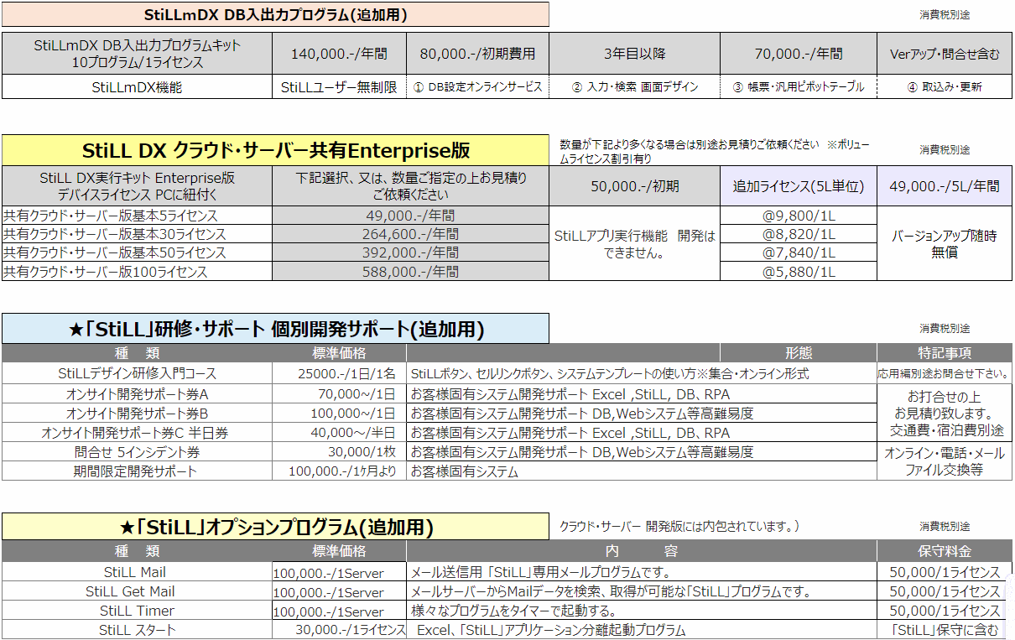Select the "StiLL Mail" row label

(137, 572)
